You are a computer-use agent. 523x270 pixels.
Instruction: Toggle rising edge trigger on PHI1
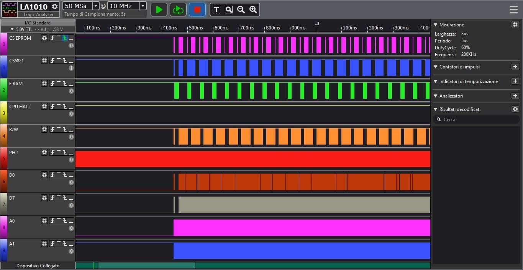(52, 152)
